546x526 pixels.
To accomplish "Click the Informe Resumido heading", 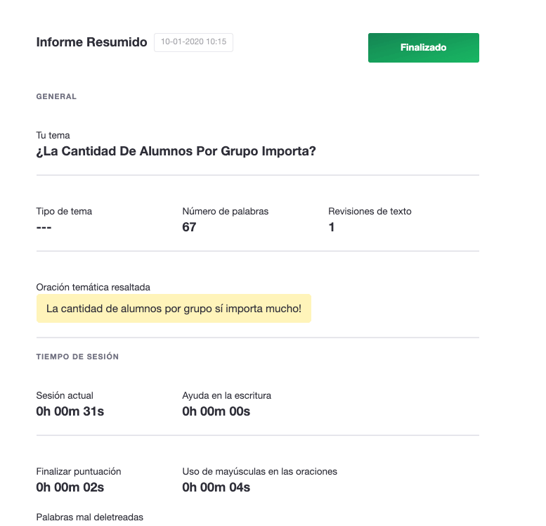I will click(91, 41).
